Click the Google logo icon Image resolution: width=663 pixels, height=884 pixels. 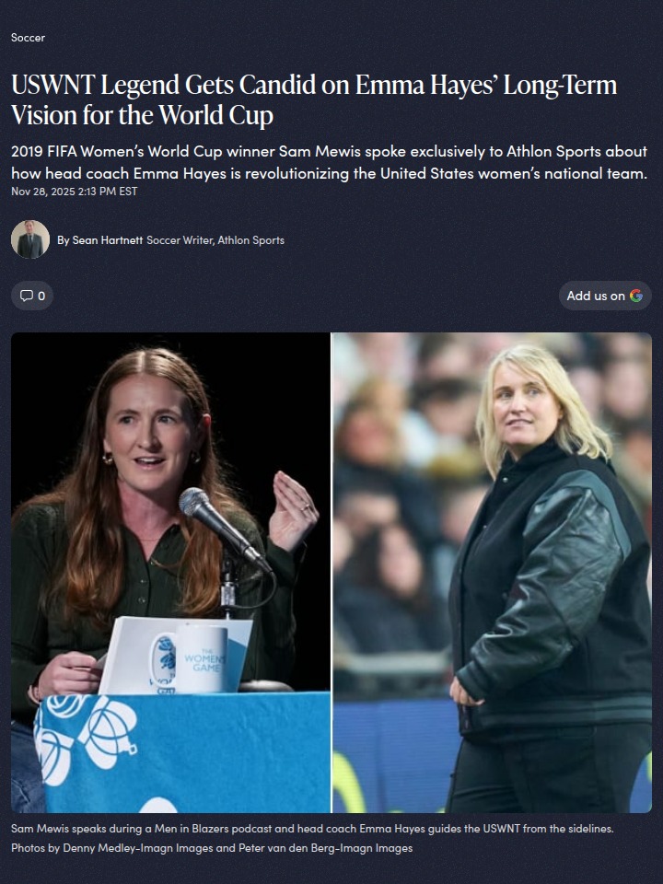[x=636, y=296]
